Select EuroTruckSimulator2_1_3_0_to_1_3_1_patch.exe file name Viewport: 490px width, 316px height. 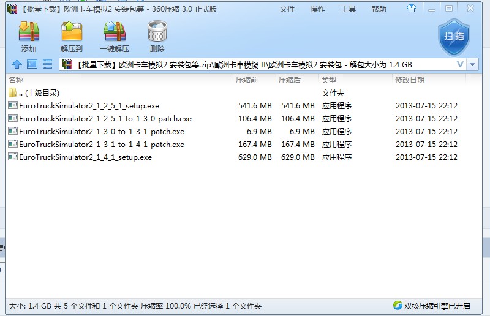102,131
